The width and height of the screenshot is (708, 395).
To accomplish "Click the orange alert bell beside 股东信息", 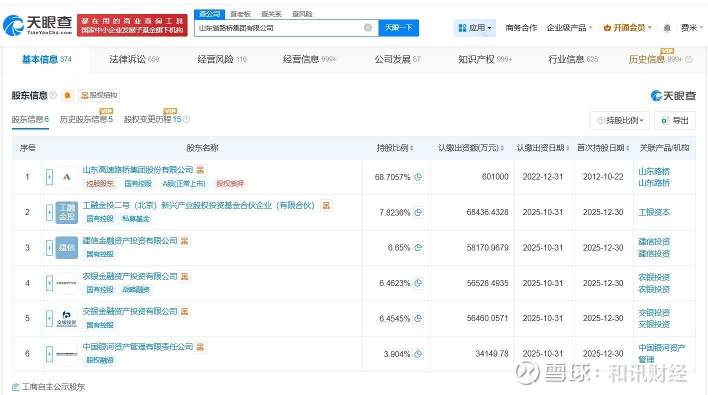I will click(x=67, y=95).
